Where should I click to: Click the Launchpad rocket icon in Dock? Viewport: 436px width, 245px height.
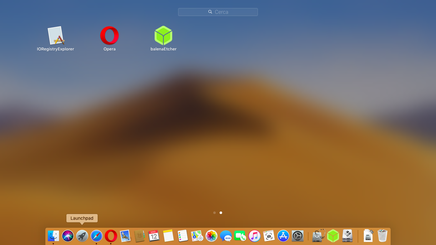[x=82, y=236]
